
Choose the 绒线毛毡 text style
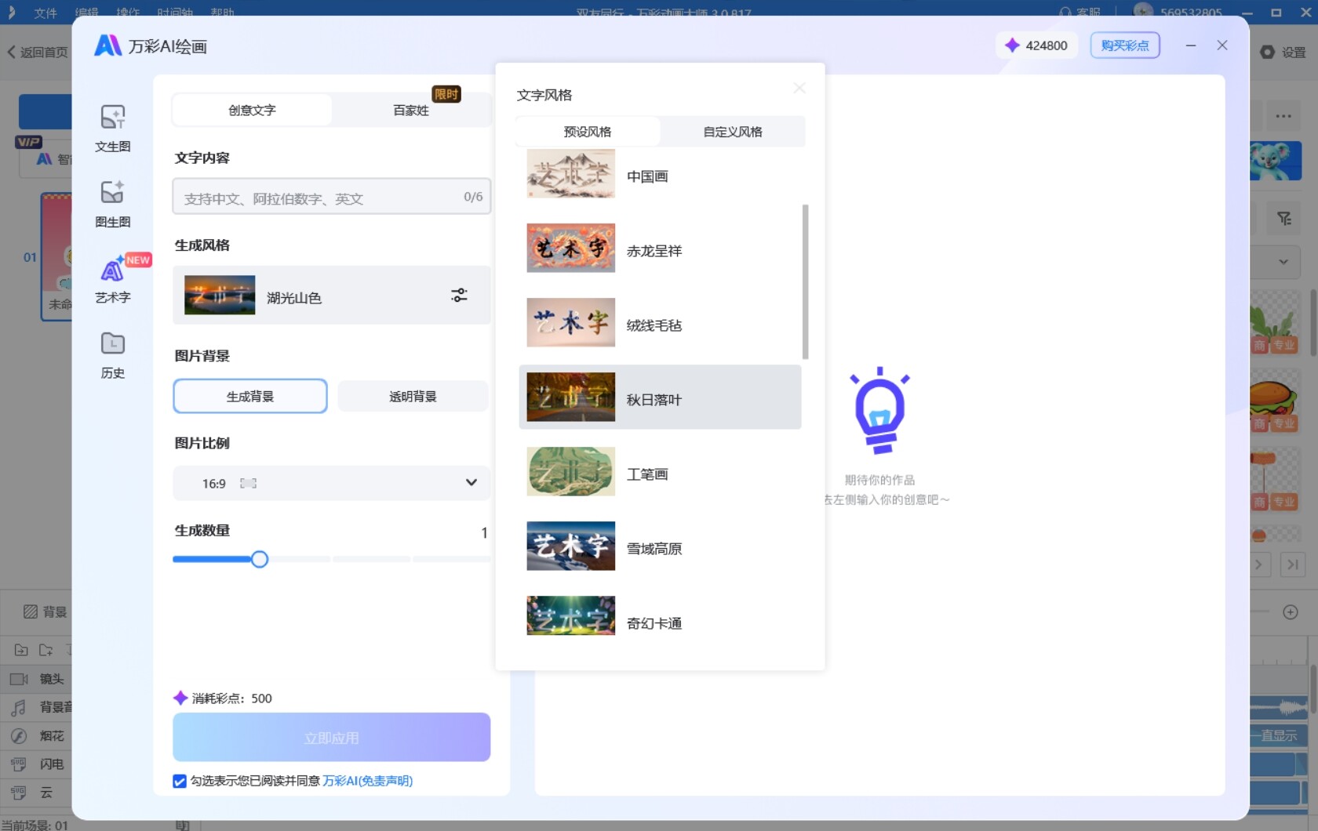click(660, 323)
